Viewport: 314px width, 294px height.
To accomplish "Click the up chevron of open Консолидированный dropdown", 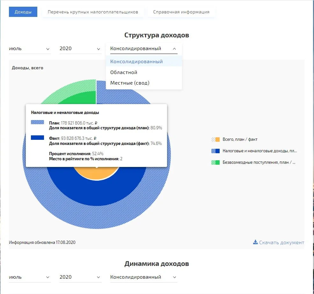I will click(x=174, y=49).
